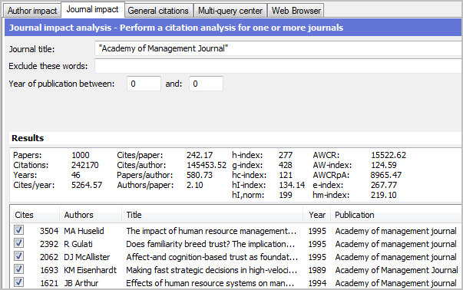The height and width of the screenshot is (290, 463).
Task: Switch to the Web Browser tab
Action: click(x=296, y=11)
